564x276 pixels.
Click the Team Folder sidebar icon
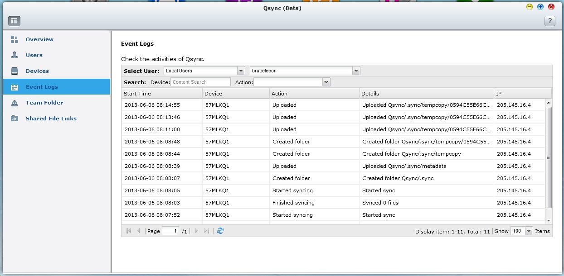coord(15,103)
